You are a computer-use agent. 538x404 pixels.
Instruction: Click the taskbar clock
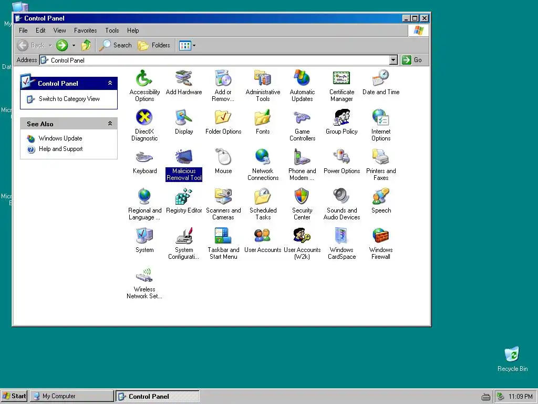point(521,397)
